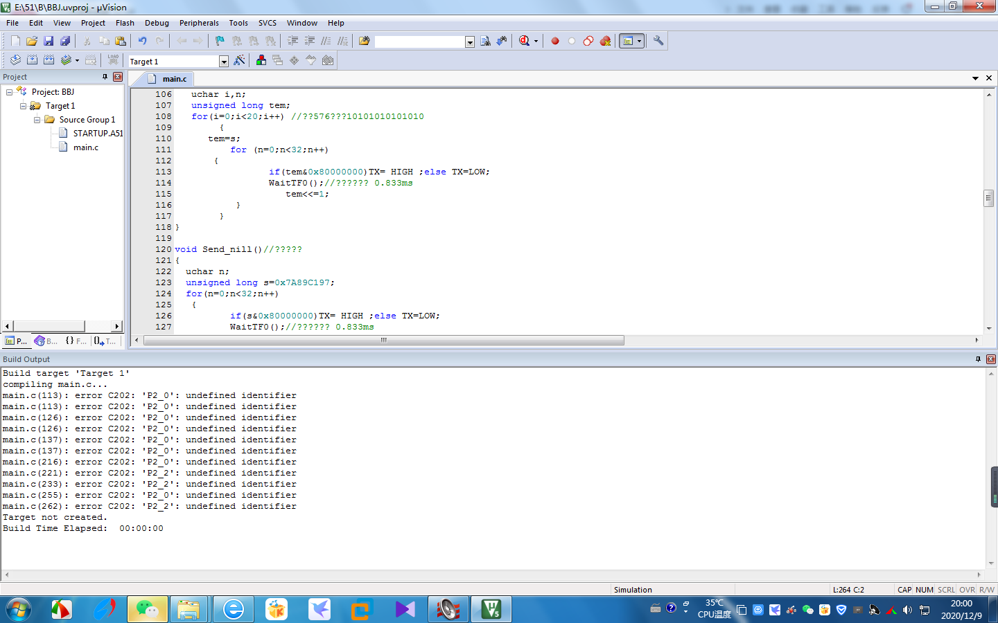Open WeChat from taskbar
The image size is (998, 623).
pos(147,610)
